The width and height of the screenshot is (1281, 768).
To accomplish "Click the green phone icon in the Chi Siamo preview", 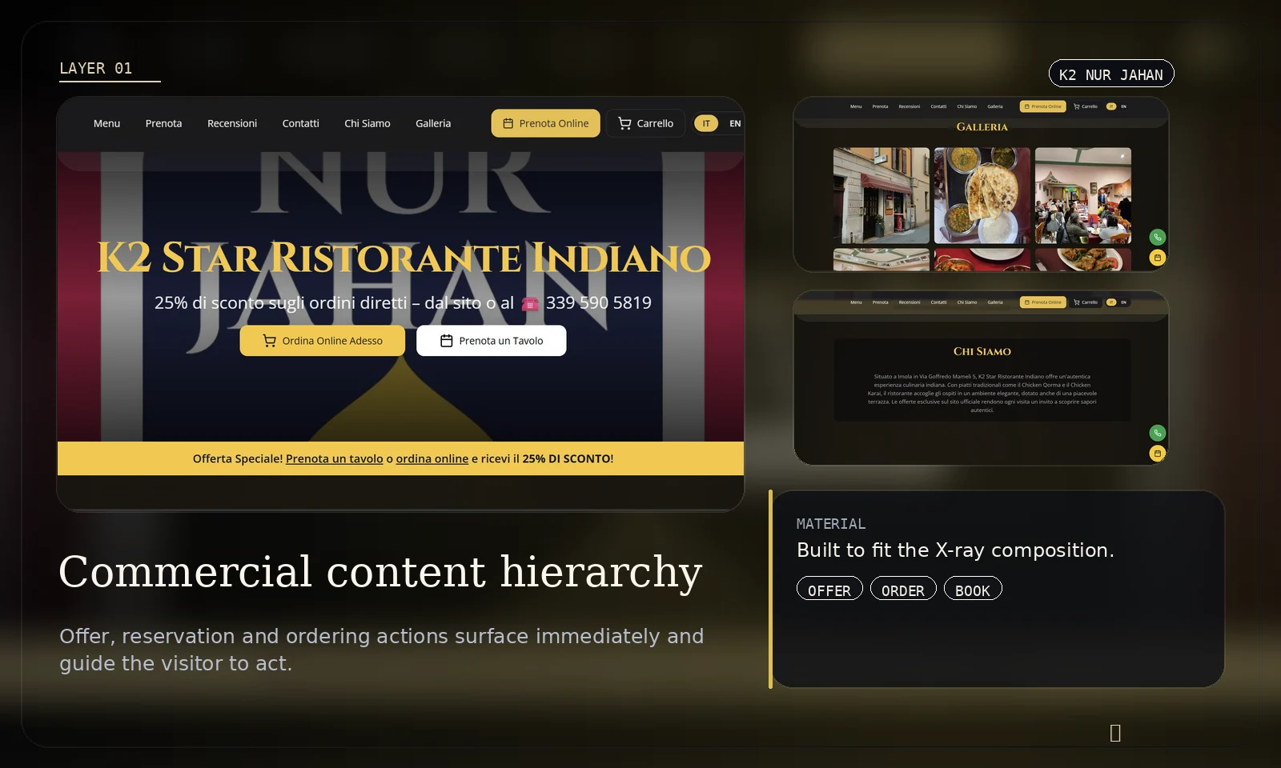I will (x=1158, y=433).
